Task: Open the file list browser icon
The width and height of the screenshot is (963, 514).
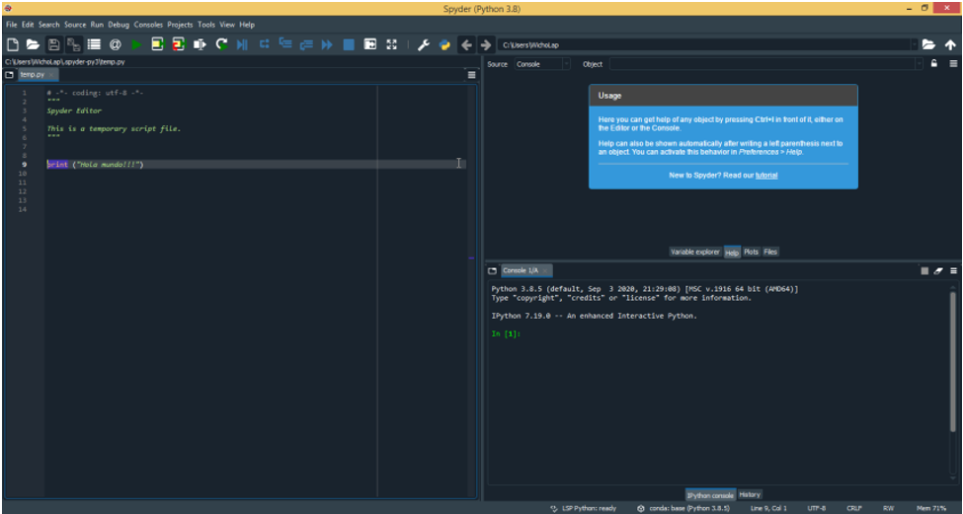Action: pos(94,44)
